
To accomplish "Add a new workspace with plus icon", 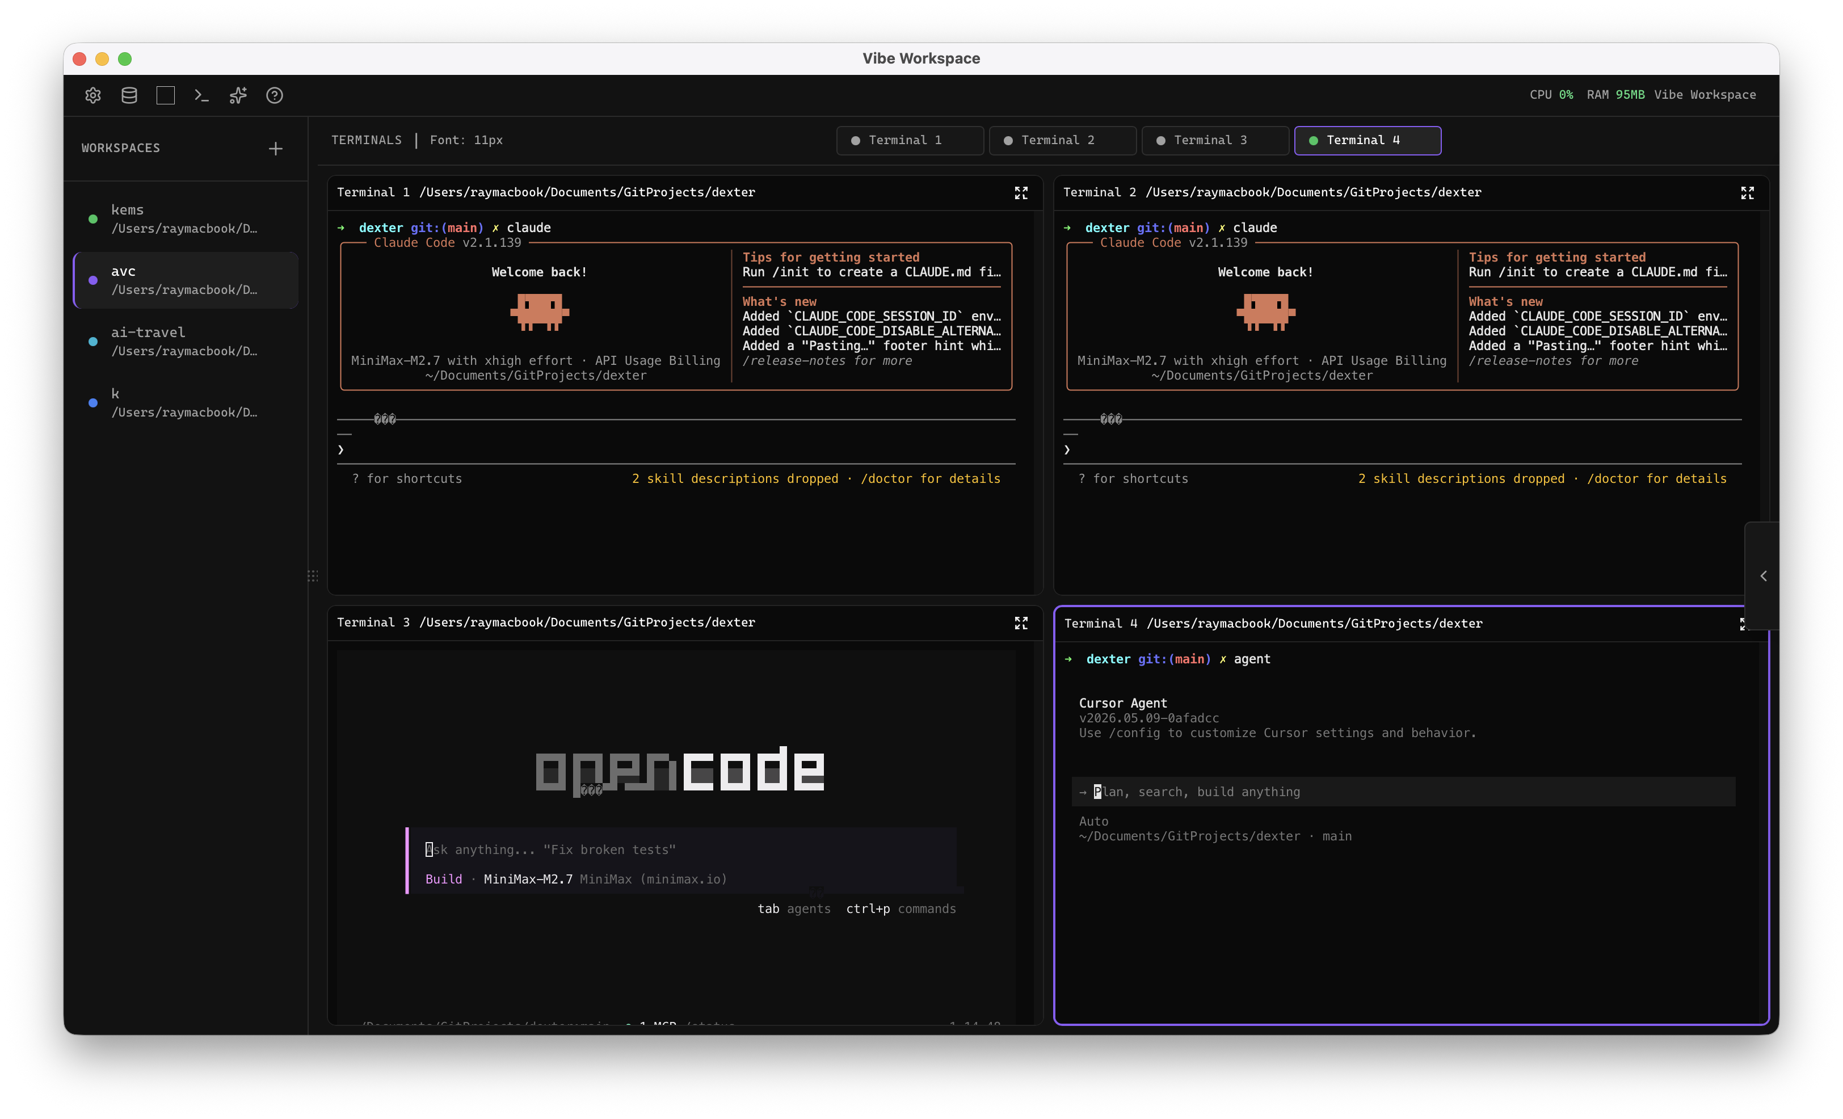I will coord(275,148).
